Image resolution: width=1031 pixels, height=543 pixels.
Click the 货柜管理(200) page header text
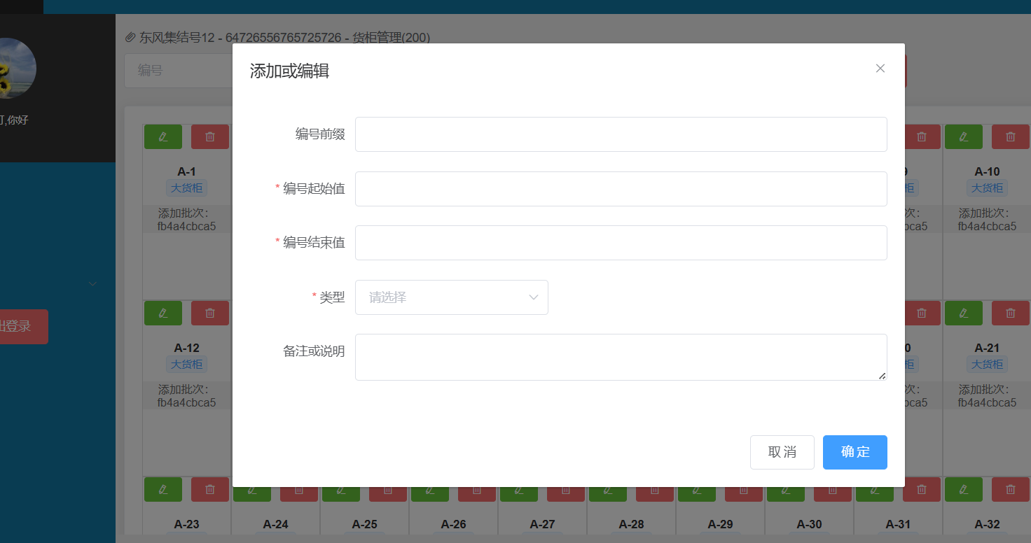[x=391, y=37]
